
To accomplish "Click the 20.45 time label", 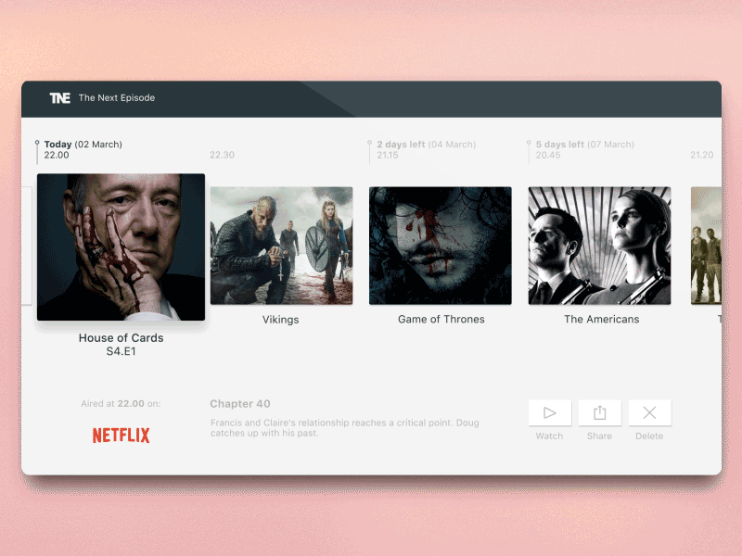I will click(x=548, y=155).
